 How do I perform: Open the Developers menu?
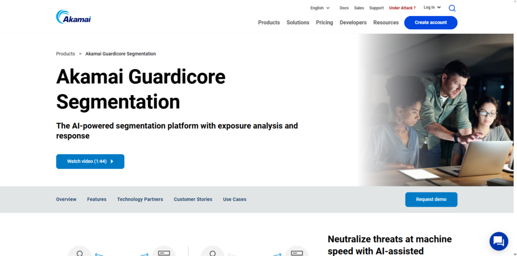353,22
